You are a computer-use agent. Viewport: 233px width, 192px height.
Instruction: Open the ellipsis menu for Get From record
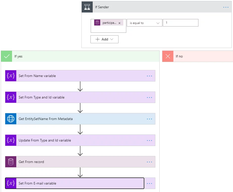pyautogui.click(x=149, y=162)
